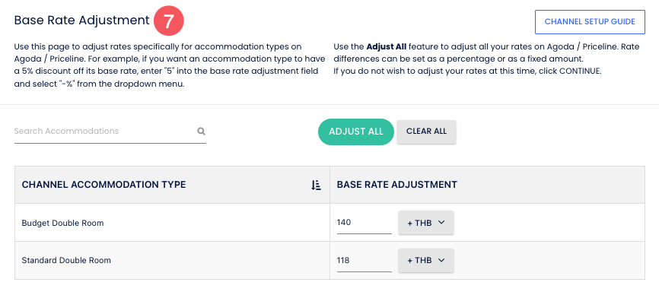Open the Channel Setup Guide

590,22
